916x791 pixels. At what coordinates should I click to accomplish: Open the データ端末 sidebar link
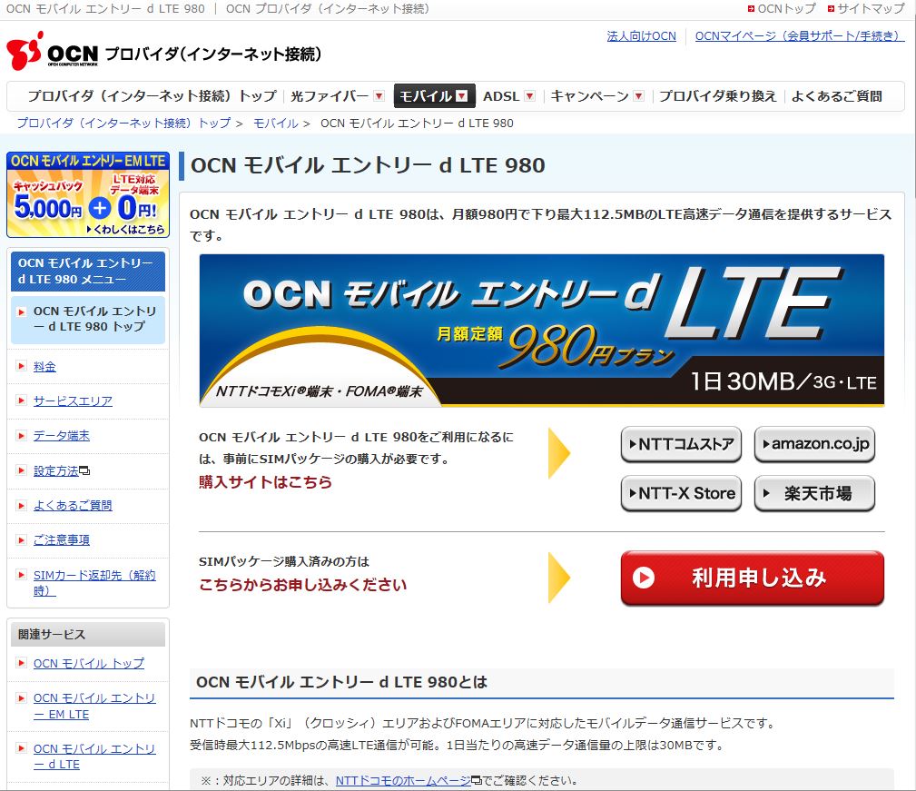point(62,436)
